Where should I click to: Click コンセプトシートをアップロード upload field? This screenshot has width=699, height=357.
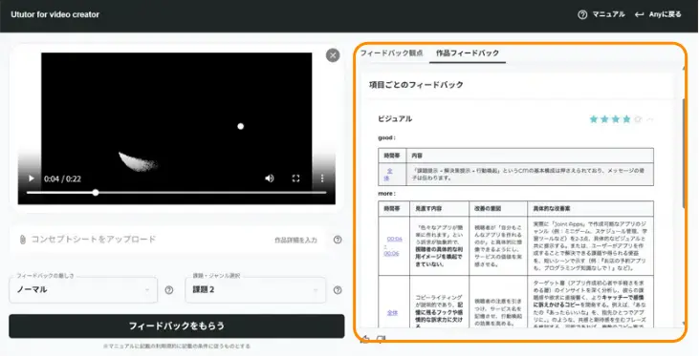click(x=167, y=240)
